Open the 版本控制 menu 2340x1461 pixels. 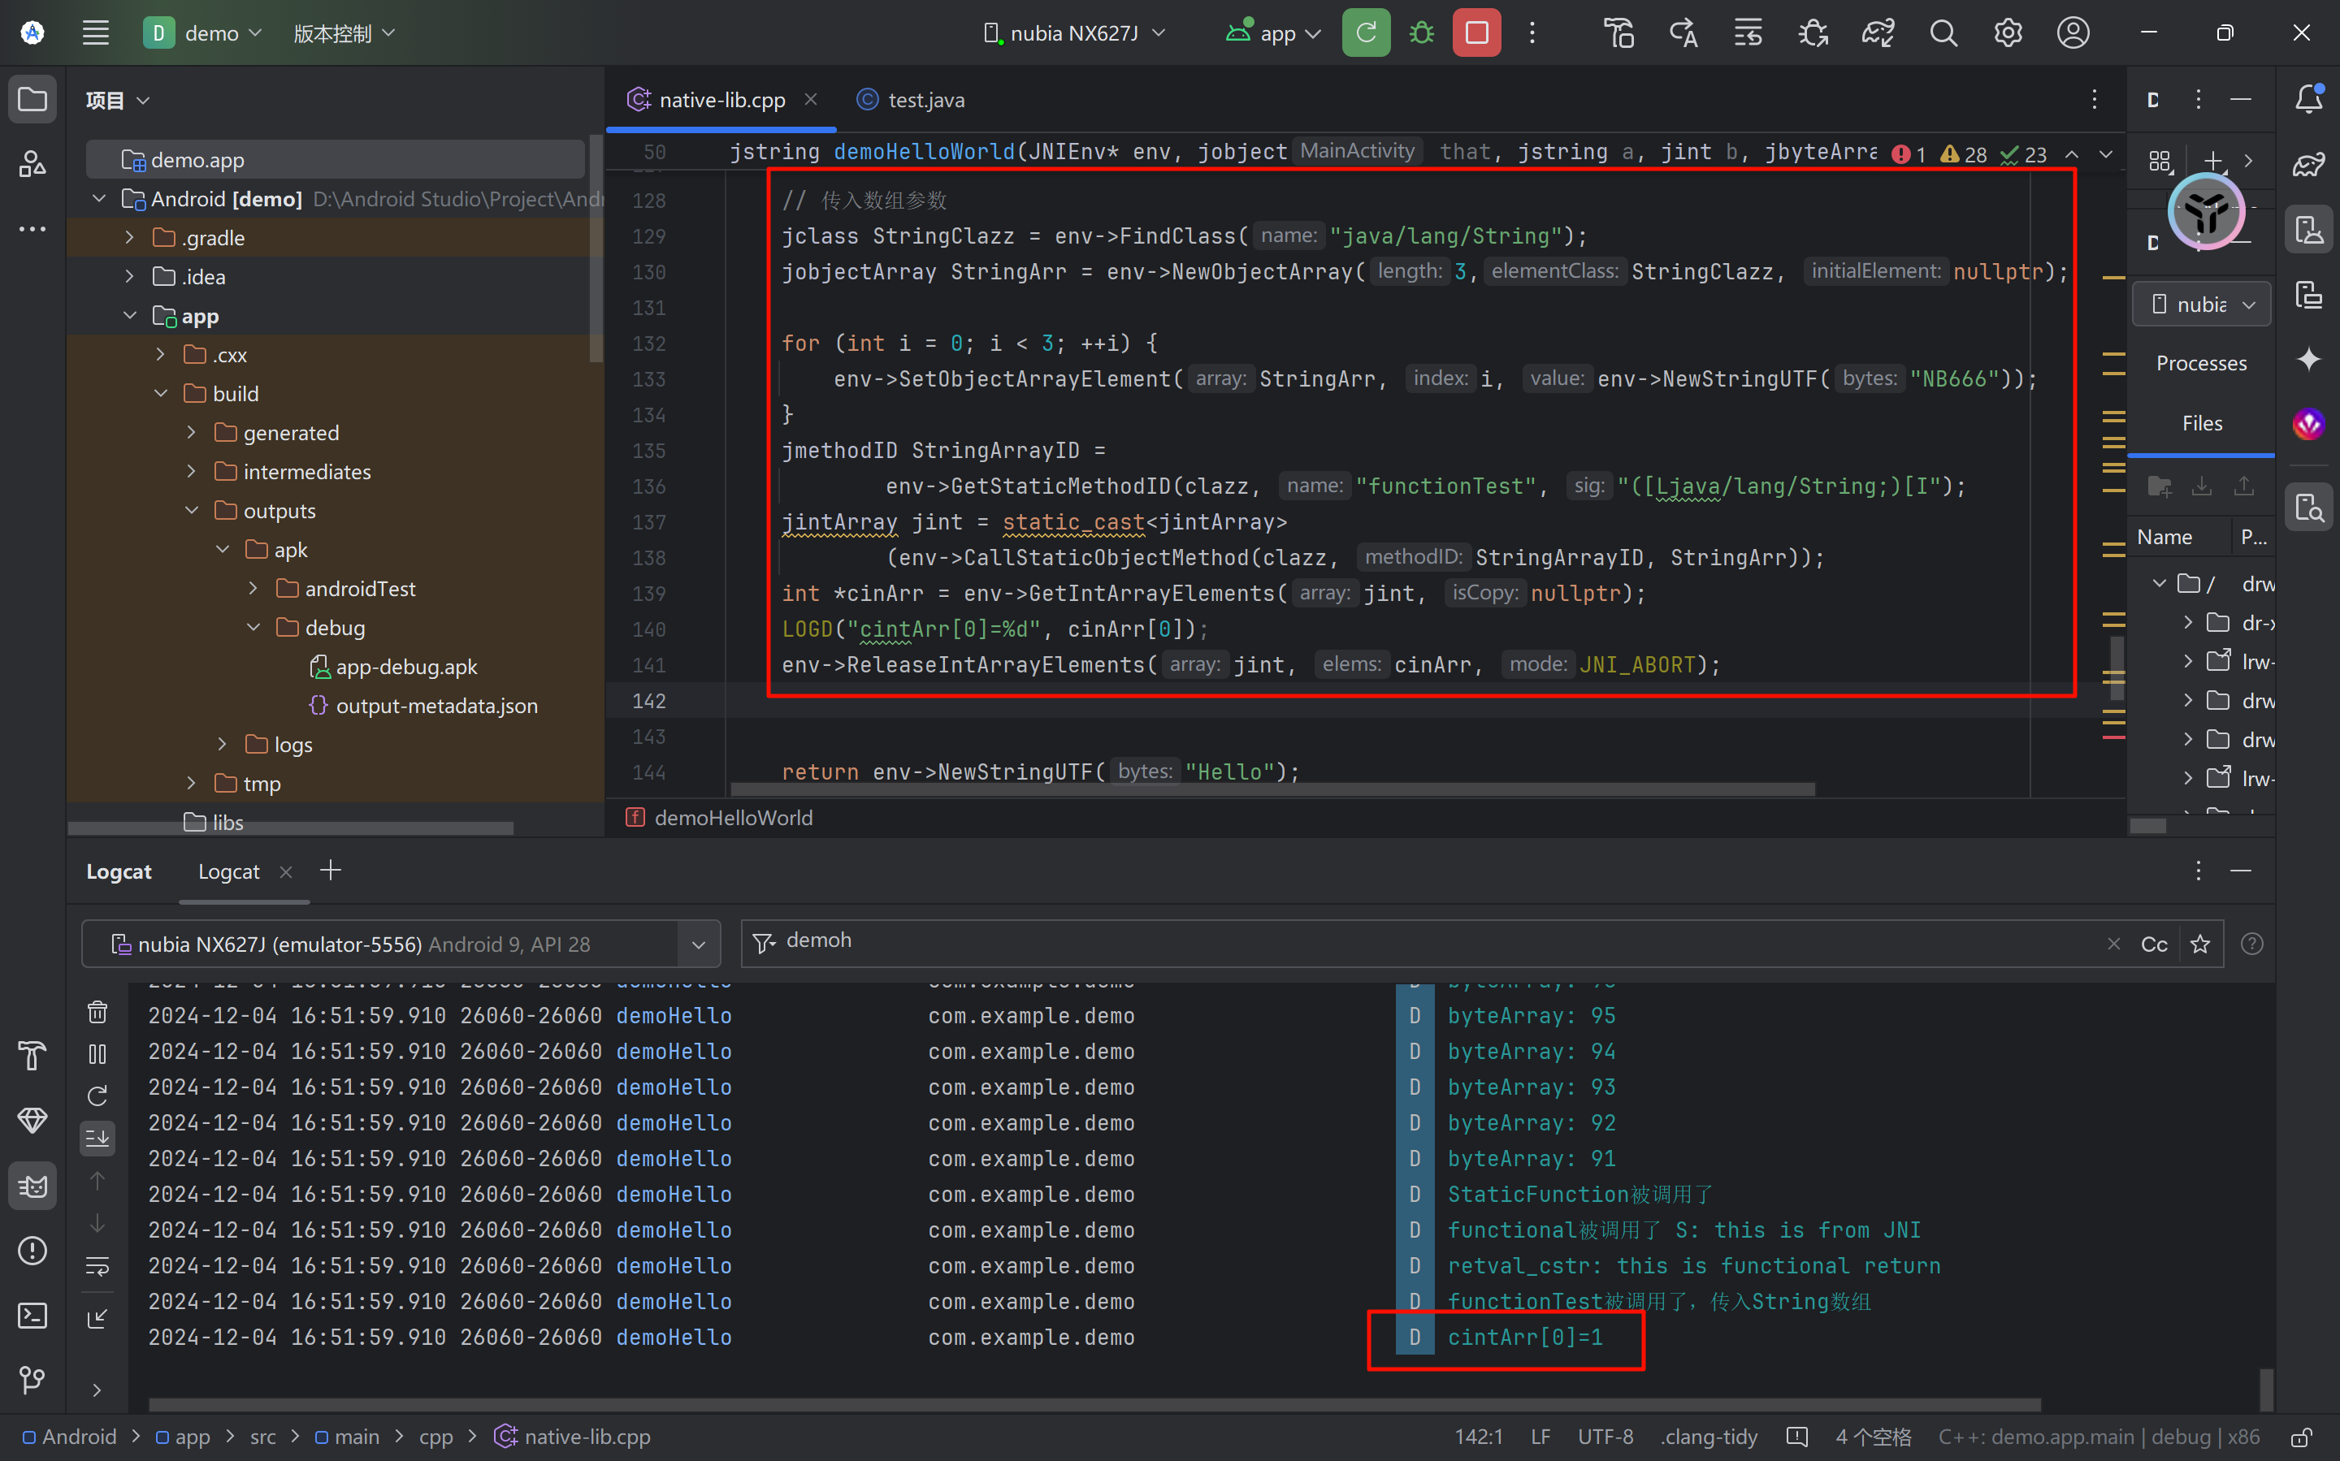tap(343, 32)
